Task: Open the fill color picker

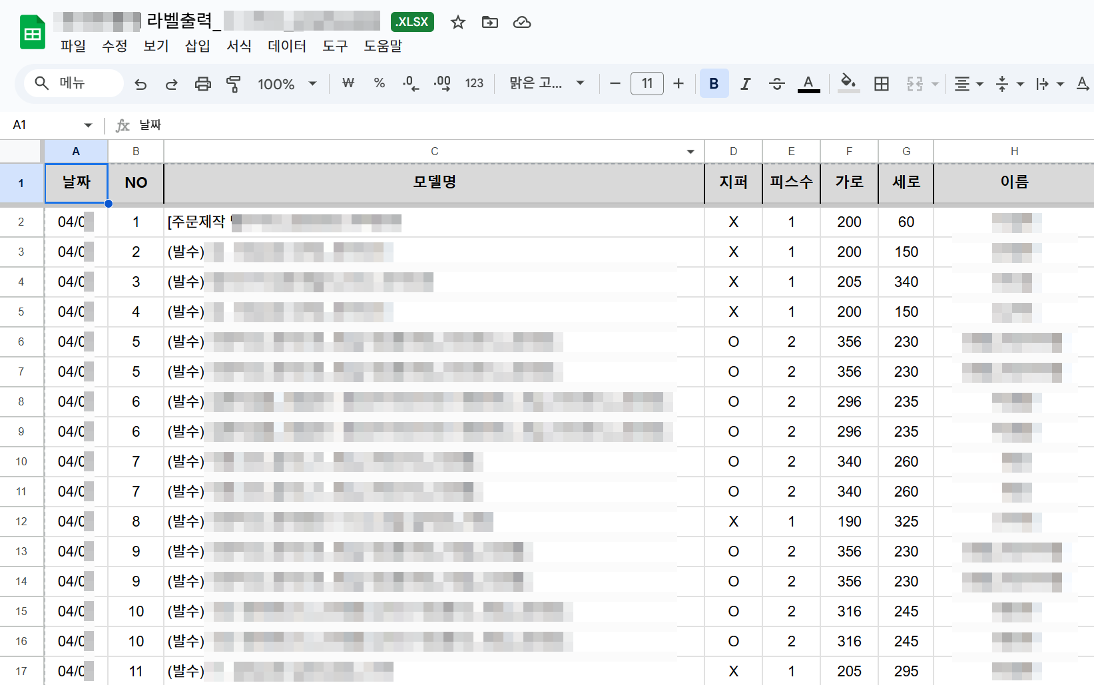Action: point(848,84)
